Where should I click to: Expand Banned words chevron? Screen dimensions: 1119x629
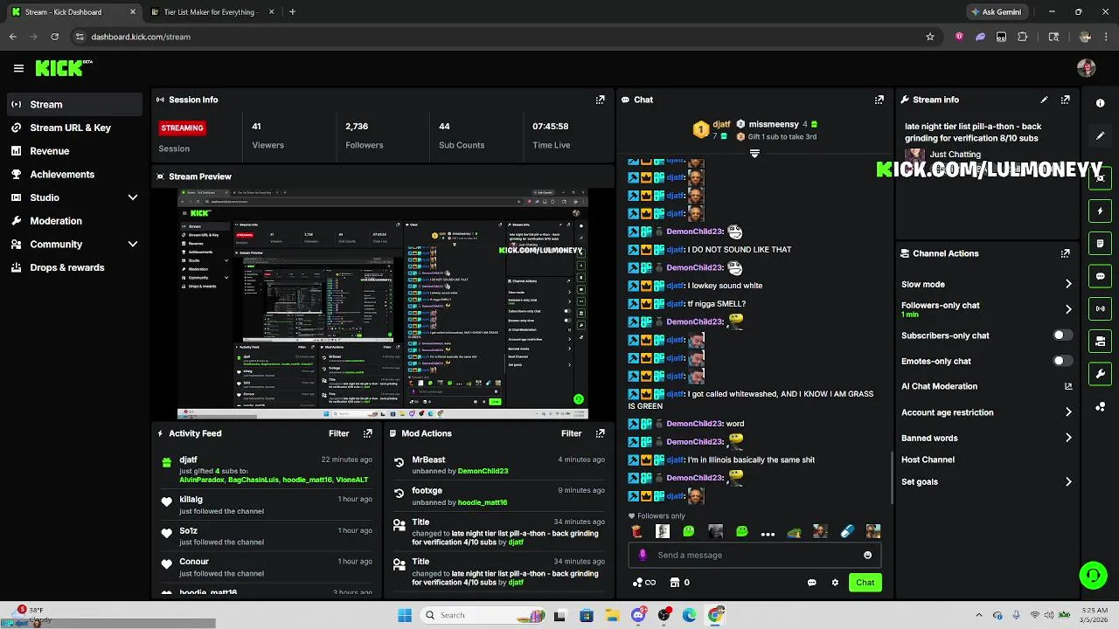click(x=1068, y=438)
